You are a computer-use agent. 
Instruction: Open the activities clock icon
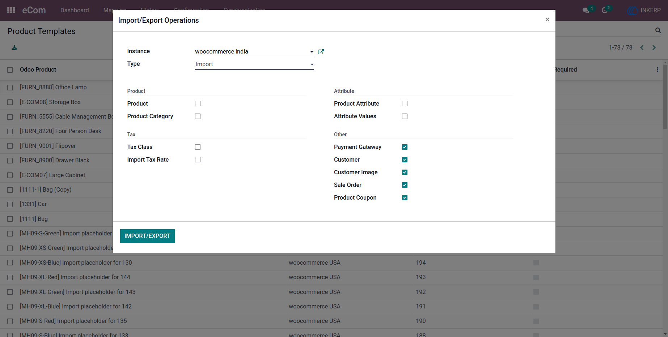pyautogui.click(x=605, y=10)
